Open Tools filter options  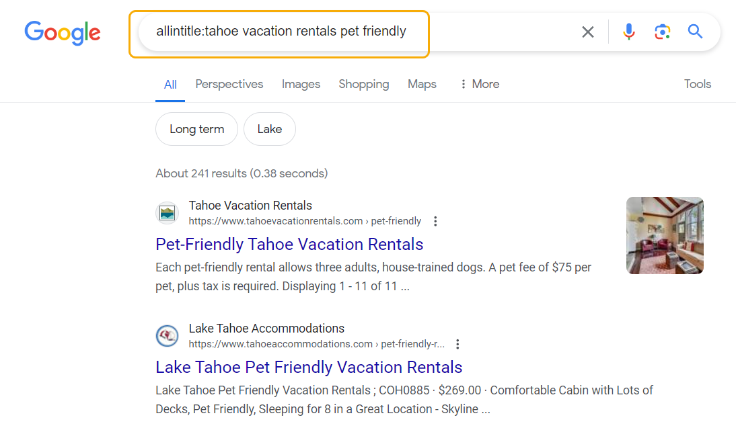[698, 84]
